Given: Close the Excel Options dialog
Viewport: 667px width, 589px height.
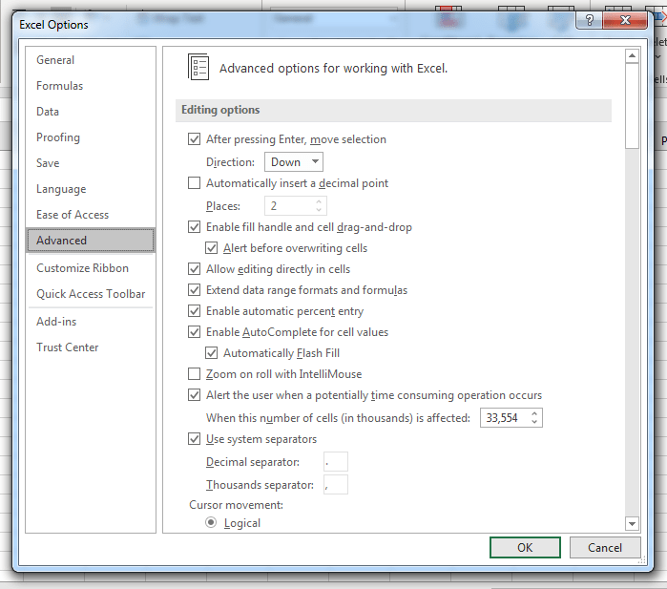Looking at the screenshot, I should [625, 20].
